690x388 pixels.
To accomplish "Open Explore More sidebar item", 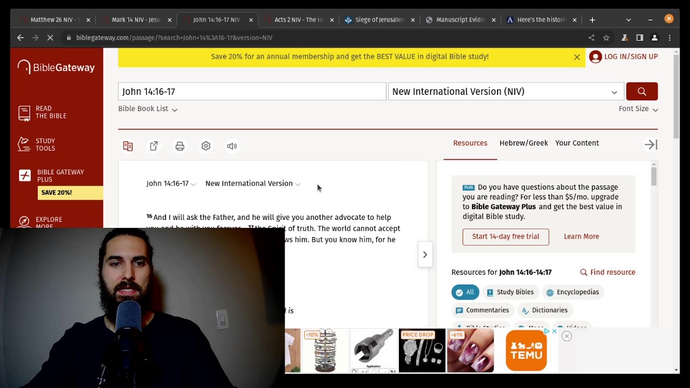I will pyautogui.click(x=41, y=222).
